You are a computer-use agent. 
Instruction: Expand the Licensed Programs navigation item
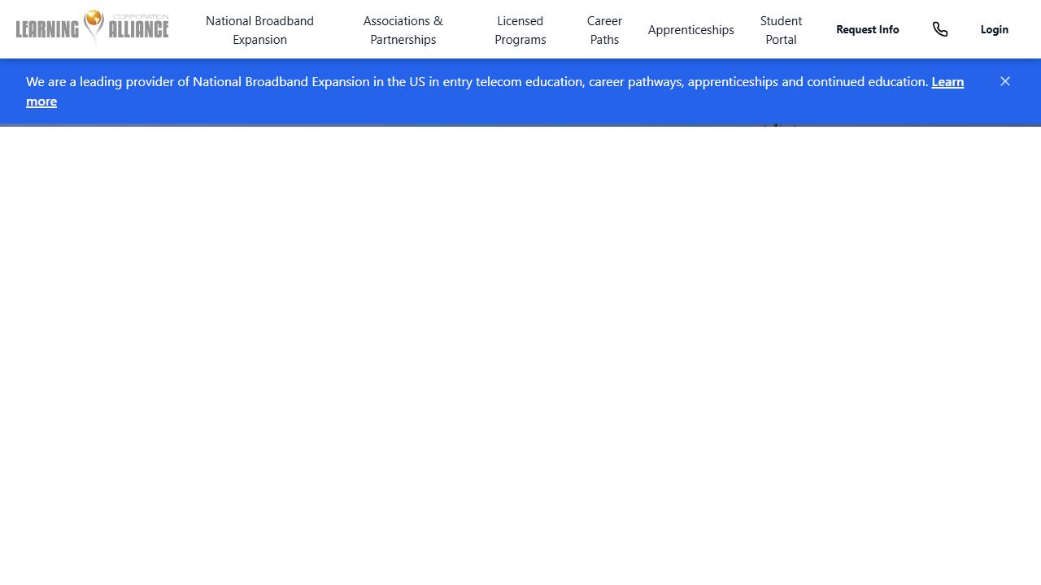pyautogui.click(x=520, y=30)
